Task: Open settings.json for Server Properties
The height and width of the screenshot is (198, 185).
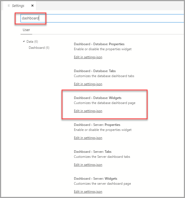Action: pyautogui.click(x=88, y=138)
